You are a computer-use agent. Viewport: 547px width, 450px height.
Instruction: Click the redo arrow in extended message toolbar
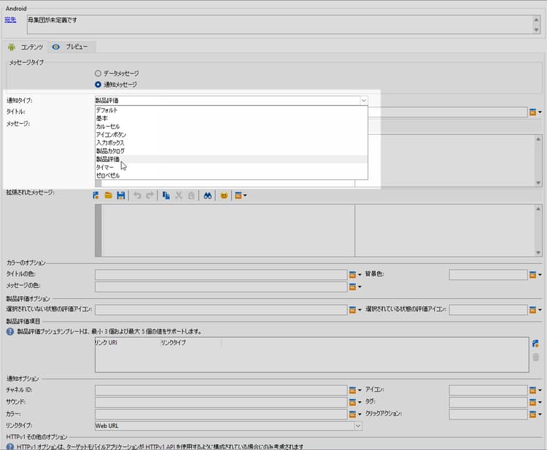(x=150, y=195)
